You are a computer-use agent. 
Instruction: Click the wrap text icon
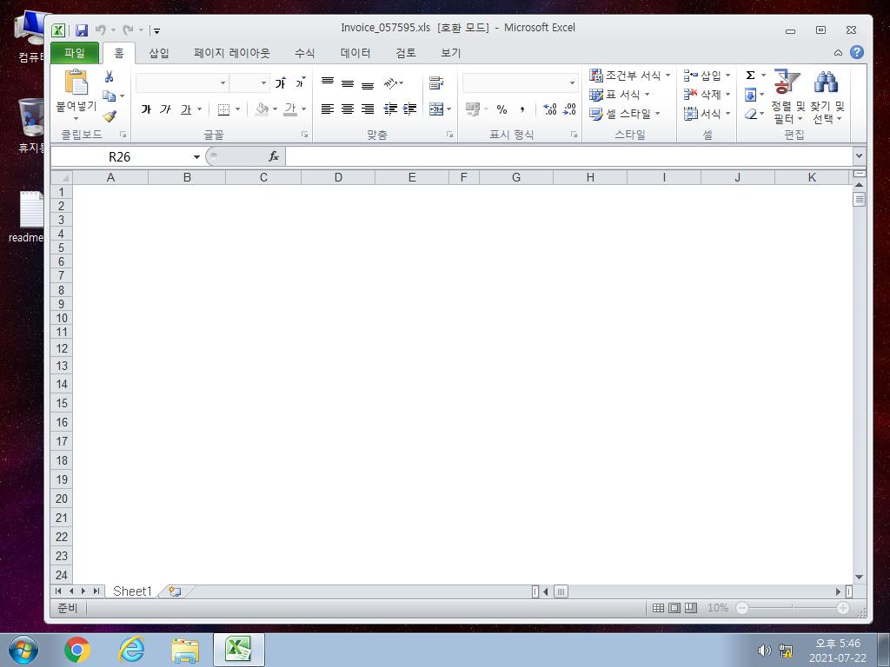coord(436,83)
